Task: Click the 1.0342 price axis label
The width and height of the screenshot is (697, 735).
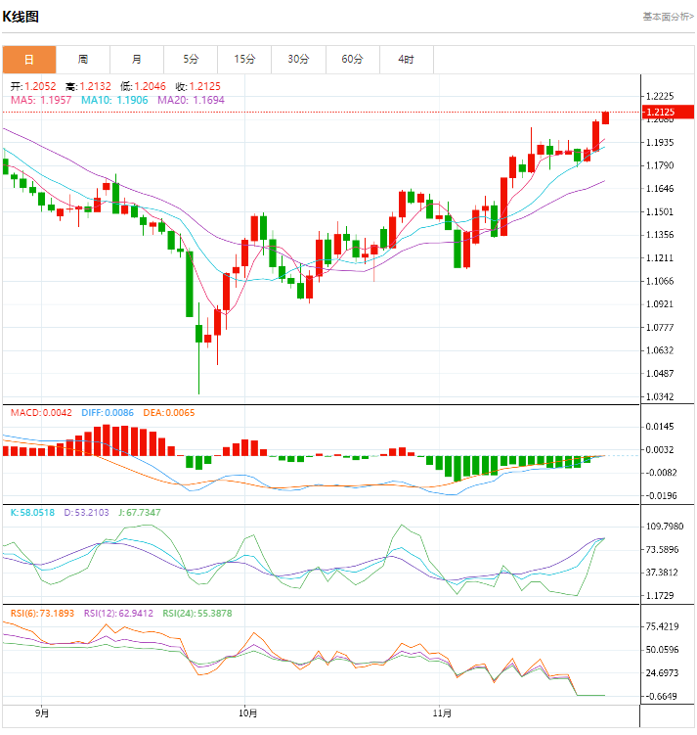Action: [x=660, y=397]
